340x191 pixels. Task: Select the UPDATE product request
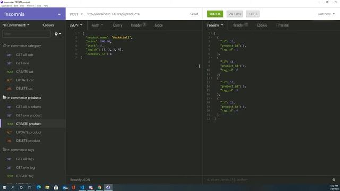pyautogui.click(x=33, y=132)
